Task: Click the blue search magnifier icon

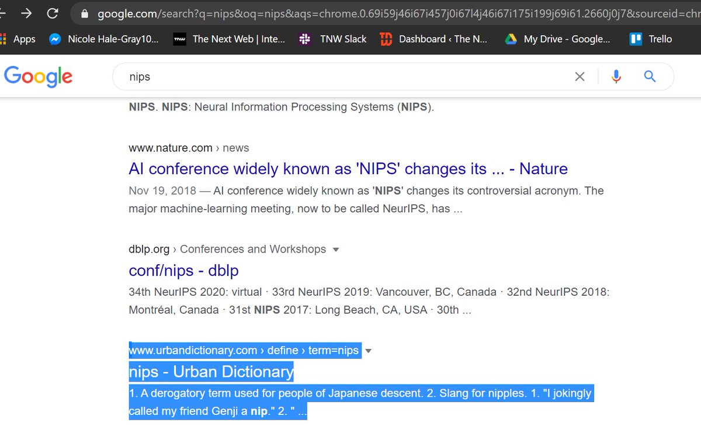Action: click(x=650, y=77)
